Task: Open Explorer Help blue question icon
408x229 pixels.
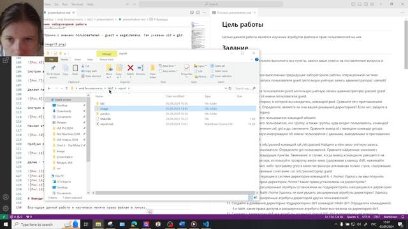Action: (x=256, y=59)
